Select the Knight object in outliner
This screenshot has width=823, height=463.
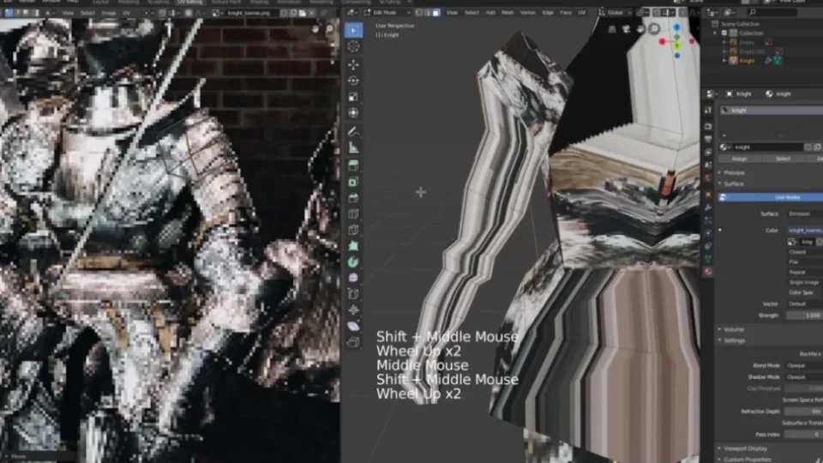[747, 61]
